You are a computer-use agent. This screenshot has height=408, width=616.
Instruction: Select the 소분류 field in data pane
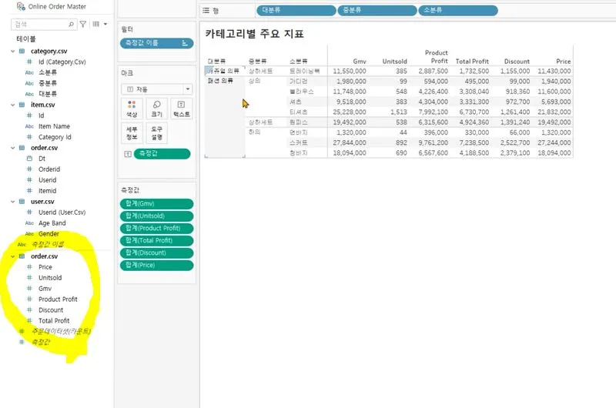pyautogui.click(x=48, y=72)
